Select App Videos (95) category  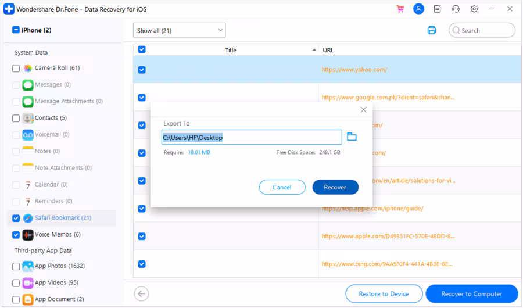tap(57, 282)
